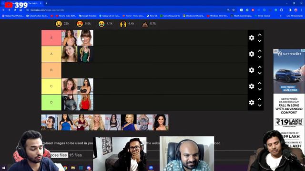
Task: Move D tier row down with chevron
Action: [259, 105]
